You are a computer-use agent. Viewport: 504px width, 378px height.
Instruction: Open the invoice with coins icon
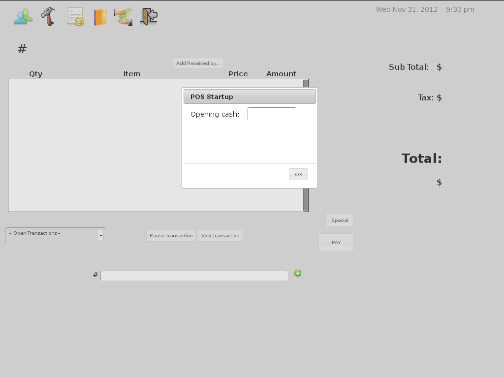pyautogui.click(x=75, y=17)
